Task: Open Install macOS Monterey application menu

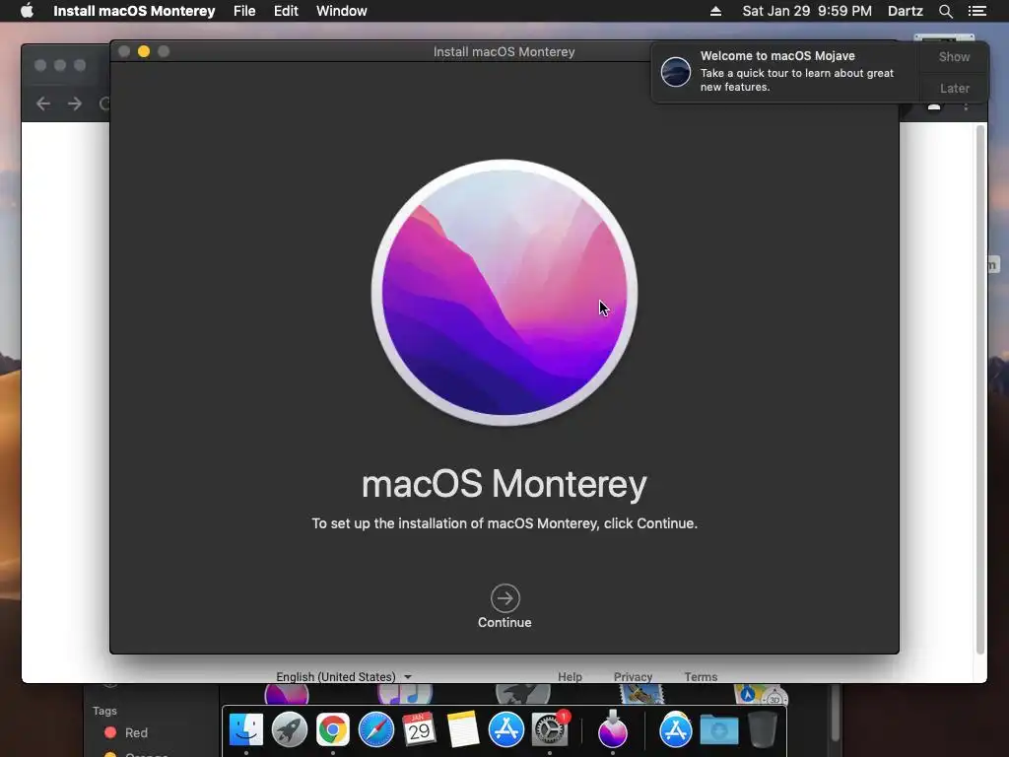Action: pos(134,11)
